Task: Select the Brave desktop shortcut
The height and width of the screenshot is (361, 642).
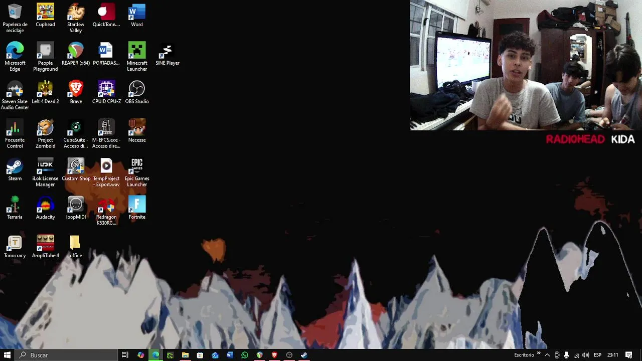Action: tap(76, 93)
